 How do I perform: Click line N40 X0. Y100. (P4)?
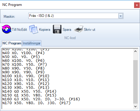pos(23,53)
